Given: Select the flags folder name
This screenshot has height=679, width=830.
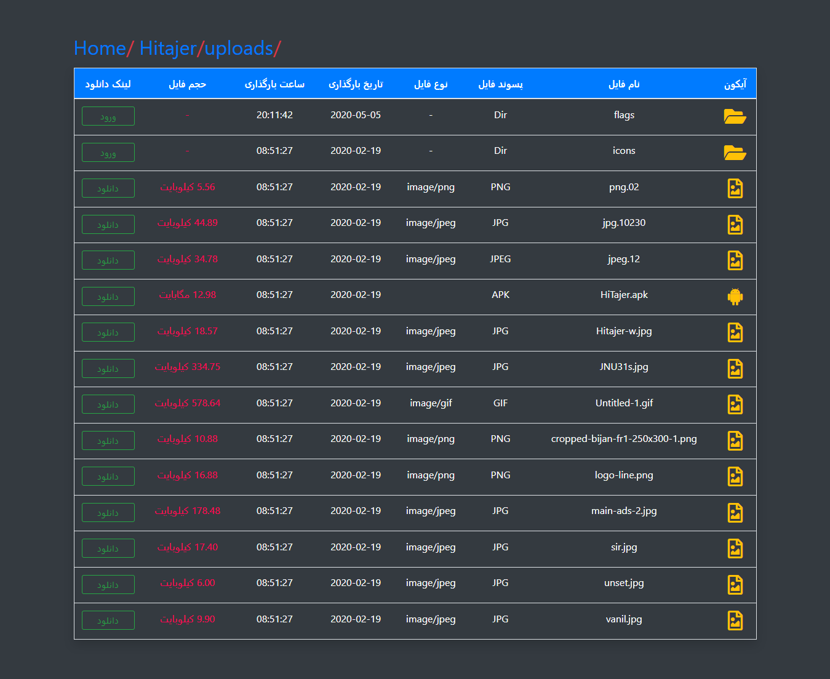Looking at the screenshot, I should tap(624, 115).
